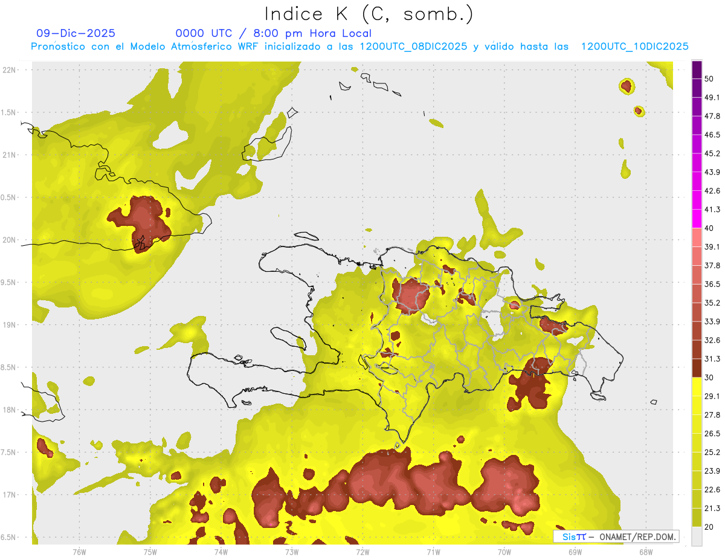725x560 pixels.
Task: Click the "76W" longitude label
Action: (79, 552)
